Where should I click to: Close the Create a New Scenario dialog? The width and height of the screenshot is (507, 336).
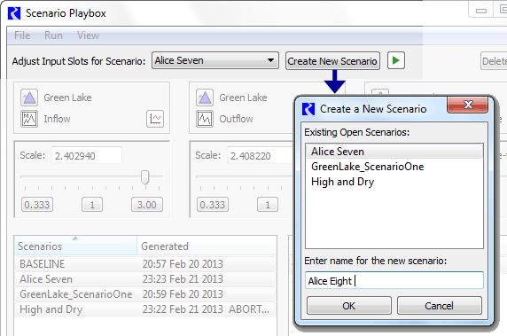tap(468, 105)
